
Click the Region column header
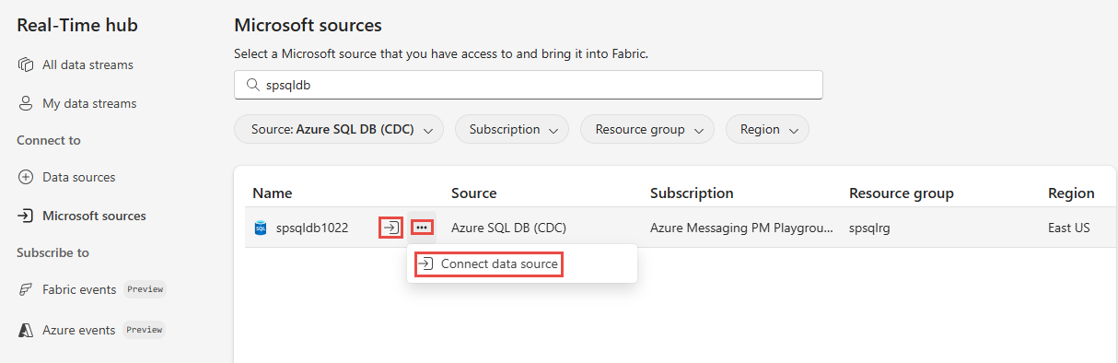[x=1071, y=193]
